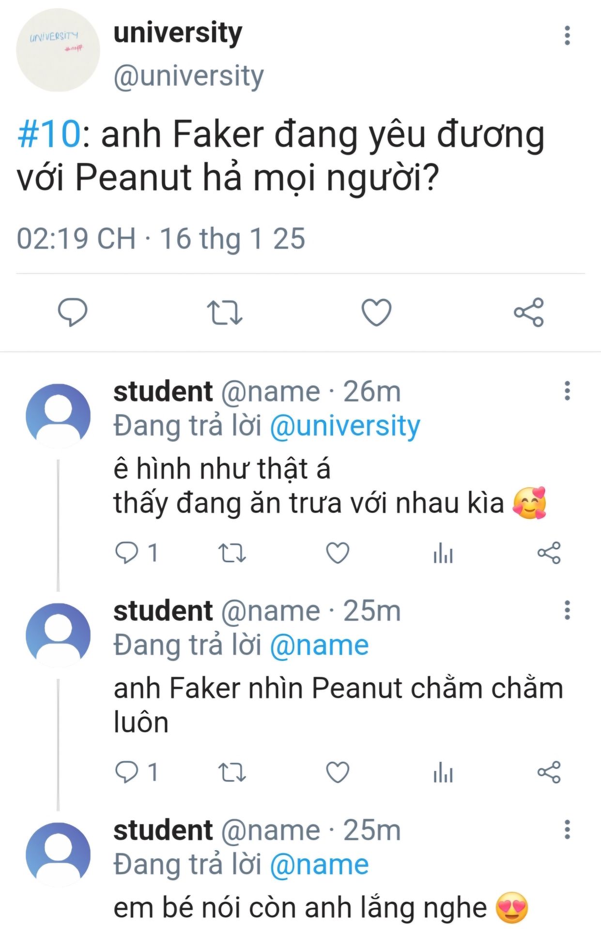Open more options for the university tweet
This screenshot has height=929, width=601.
click(567, 36)
